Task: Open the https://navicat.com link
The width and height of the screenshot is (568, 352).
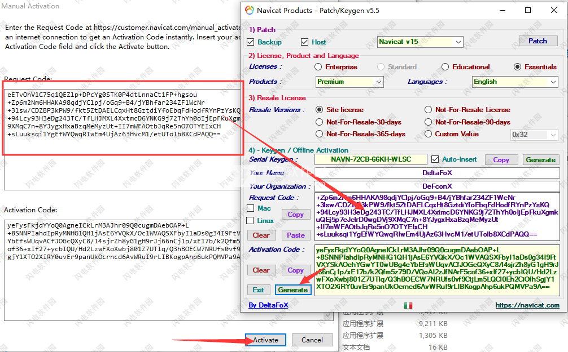Action: 527,305
